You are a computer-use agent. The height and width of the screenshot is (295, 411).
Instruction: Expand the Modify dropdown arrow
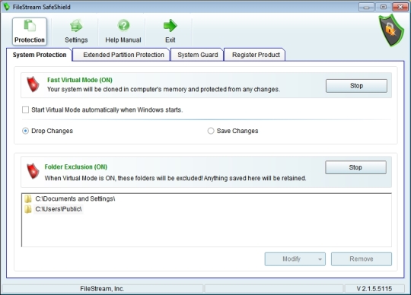click(x=320, y=259)
